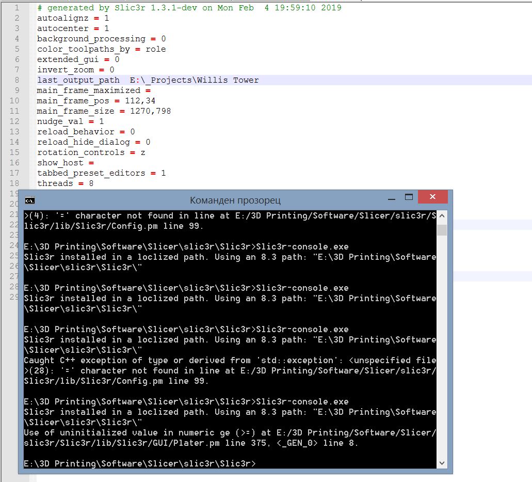Click the console scrollbar up arrow
Image resolution: width=532 pixels, height=482 pixels.
click(x=441, y=216)
